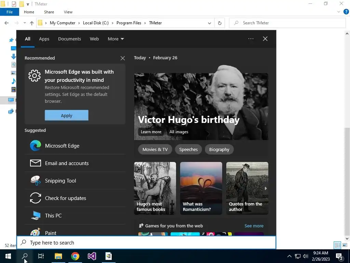Close the search panel with X
350x263 pixels.
pyautogui.click(x=265, y=39)
